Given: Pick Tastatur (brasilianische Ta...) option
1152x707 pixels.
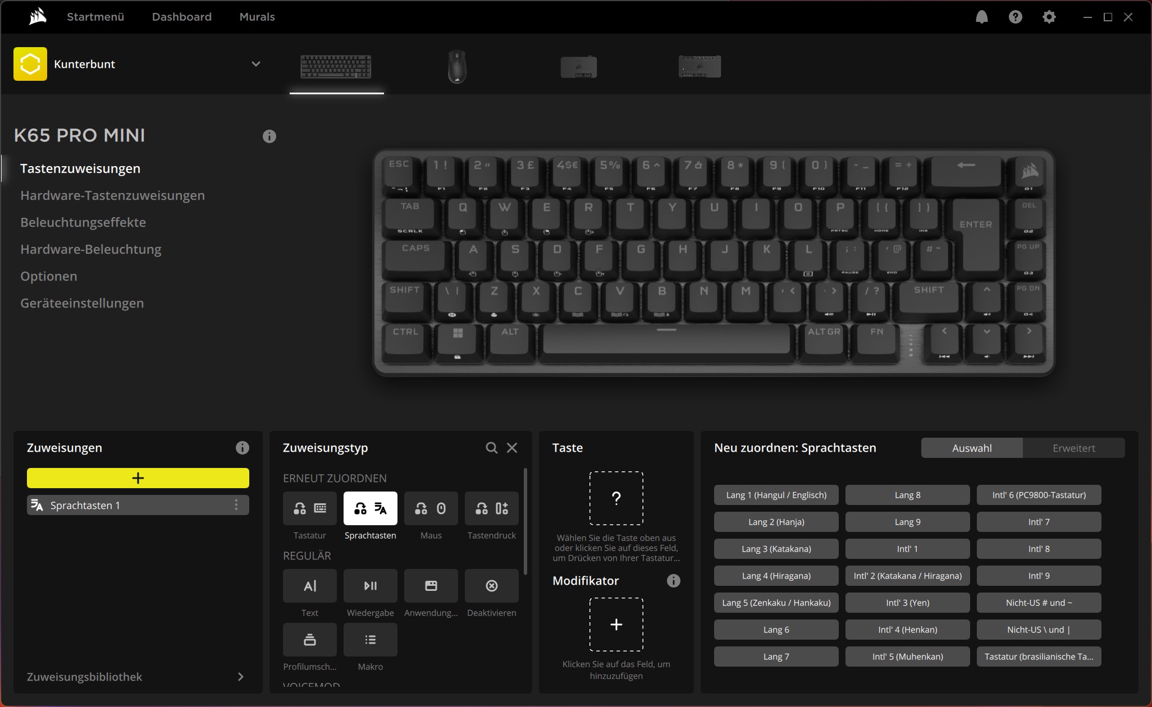Looking at the screenshot, I should tap(1039, 656).
